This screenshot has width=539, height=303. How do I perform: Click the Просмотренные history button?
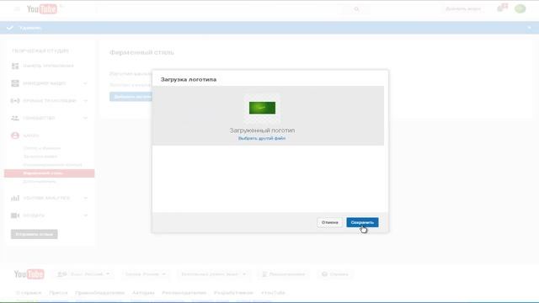tap(283, 274)
